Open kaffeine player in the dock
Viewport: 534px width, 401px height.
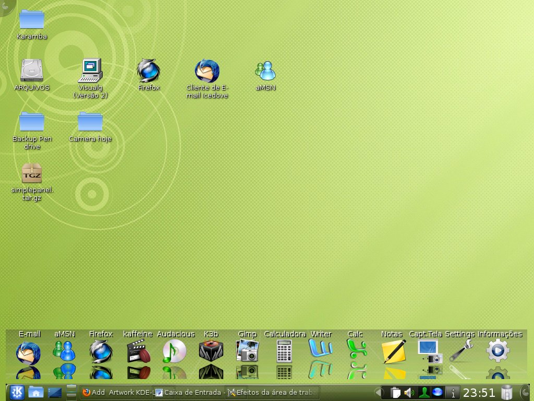pyautogui.click(x=138, y=351)
